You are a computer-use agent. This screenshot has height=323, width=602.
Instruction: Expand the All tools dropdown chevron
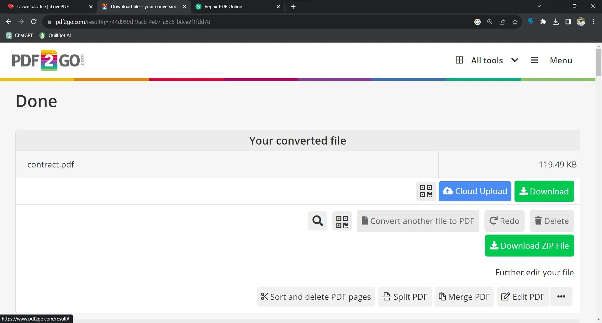[x=515, y=60]
